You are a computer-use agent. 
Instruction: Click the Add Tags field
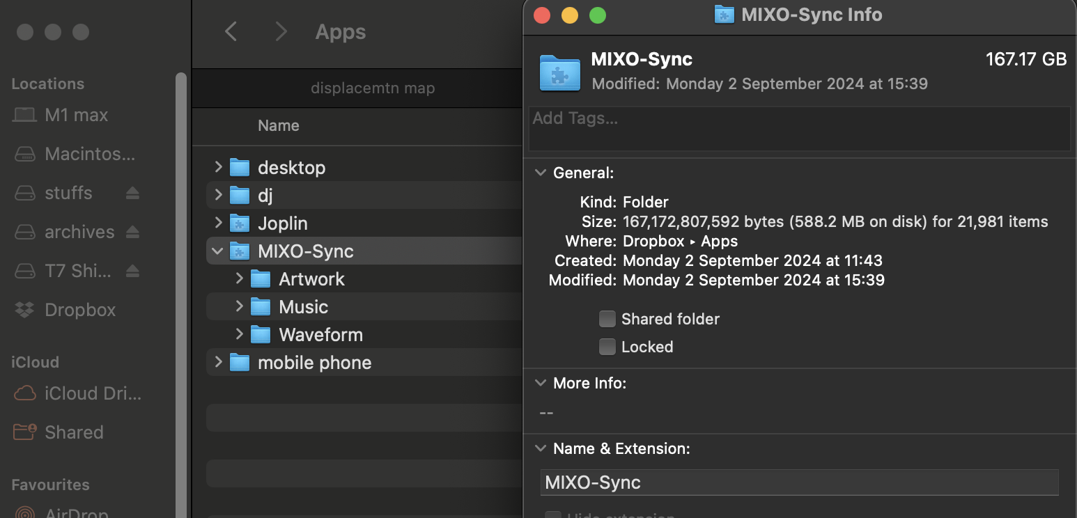(x=798, y=128)
